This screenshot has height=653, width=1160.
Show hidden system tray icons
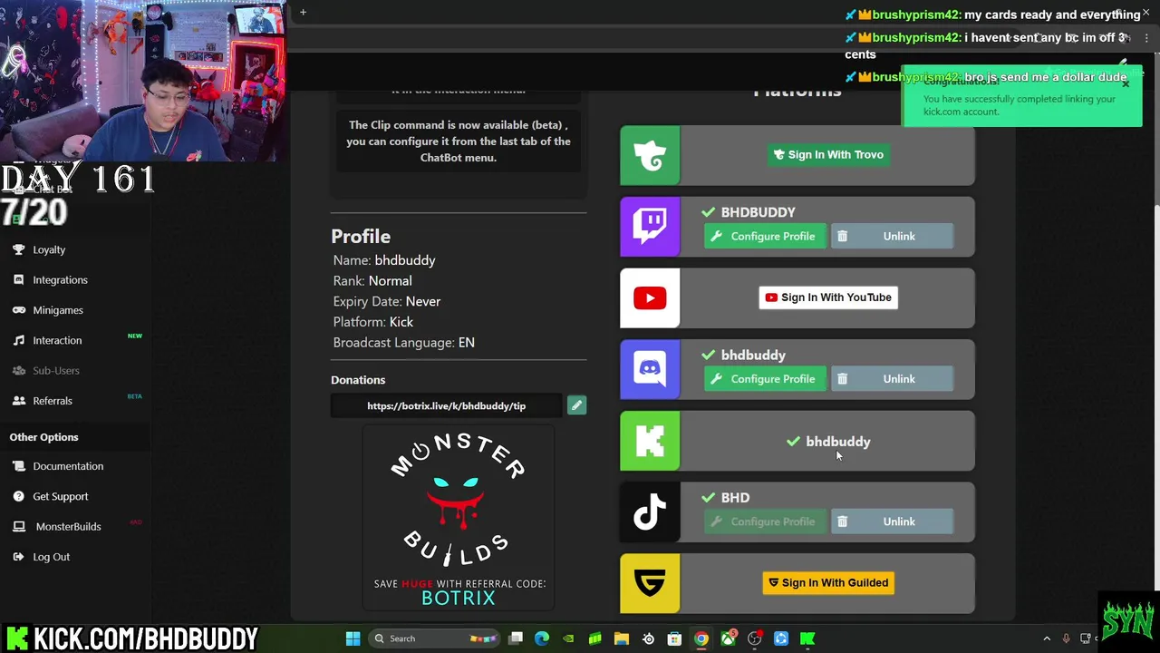tap(1047, 638)
